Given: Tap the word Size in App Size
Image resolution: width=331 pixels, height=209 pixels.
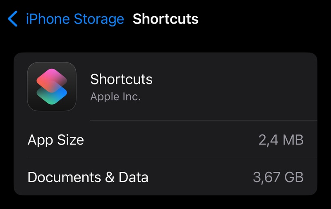Looking at the screenshot, I should pos(70,140).
